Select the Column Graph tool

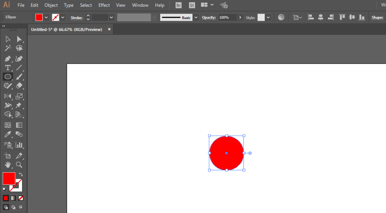19,145
